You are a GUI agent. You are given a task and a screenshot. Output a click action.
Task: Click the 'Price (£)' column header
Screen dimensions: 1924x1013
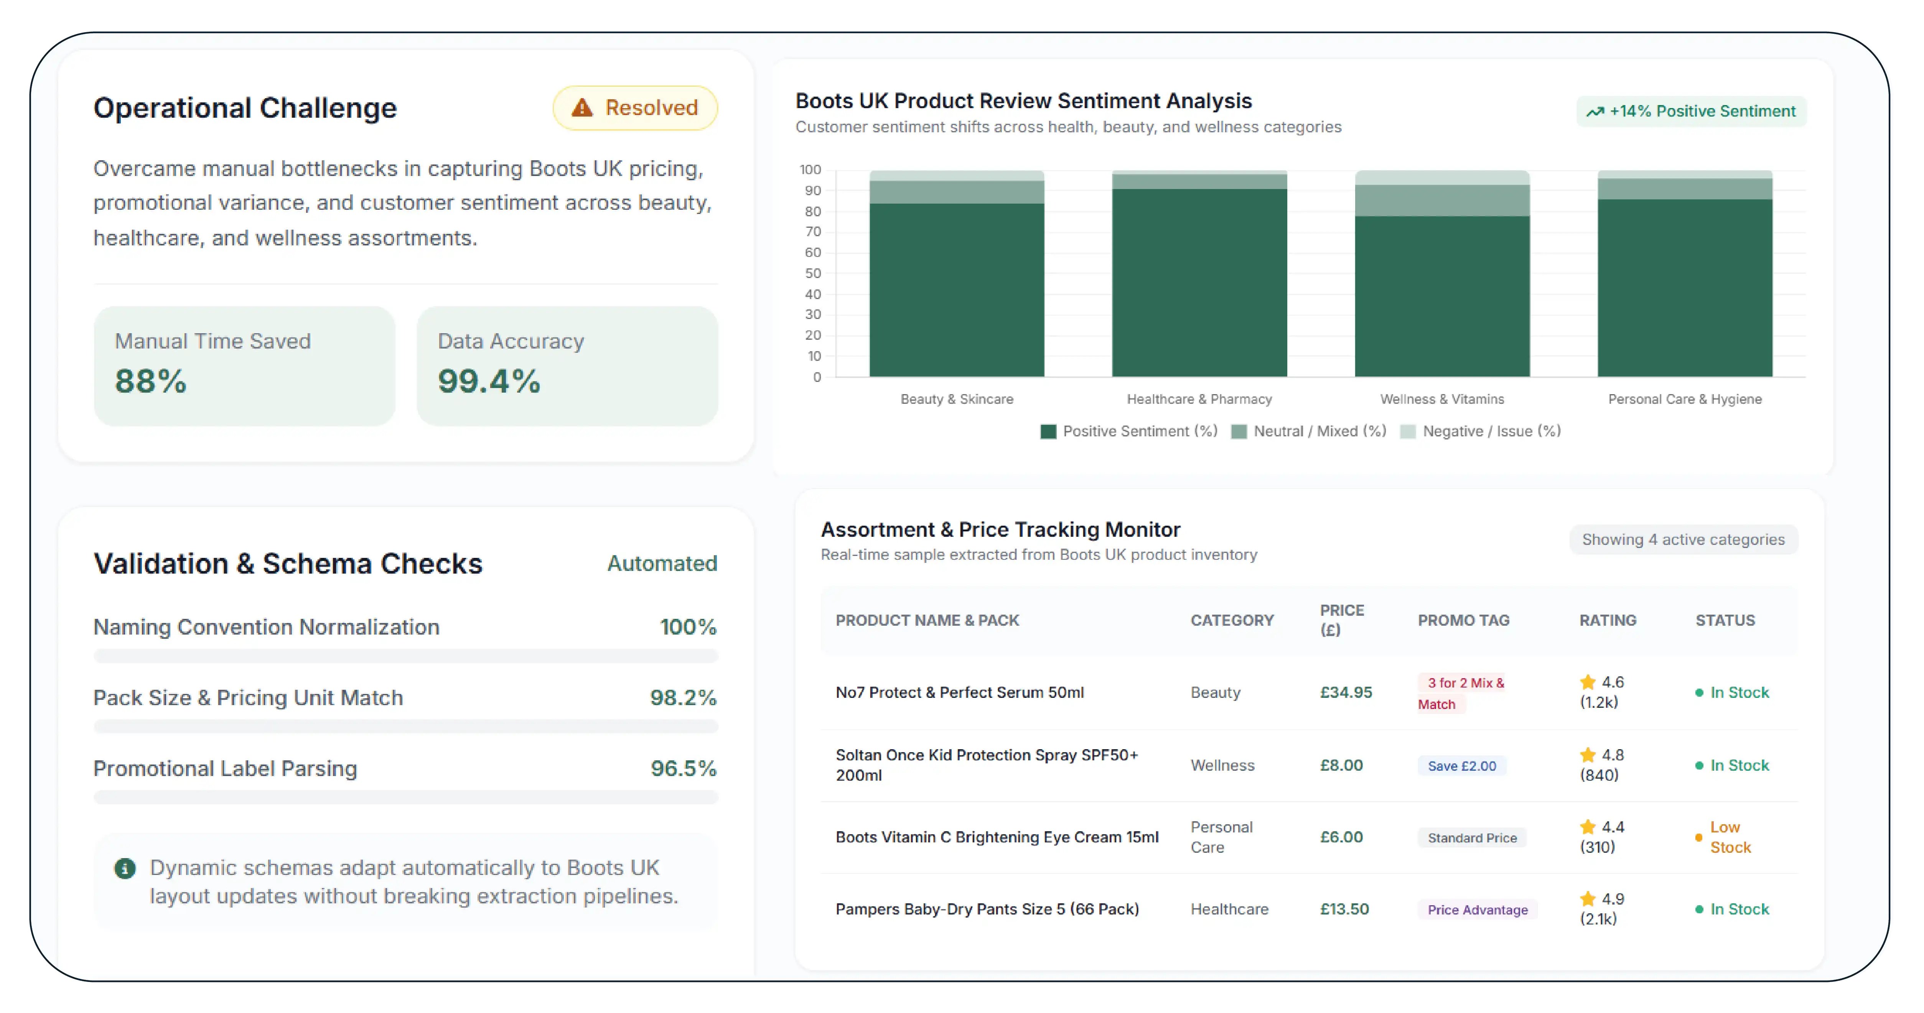[1342, 620]
